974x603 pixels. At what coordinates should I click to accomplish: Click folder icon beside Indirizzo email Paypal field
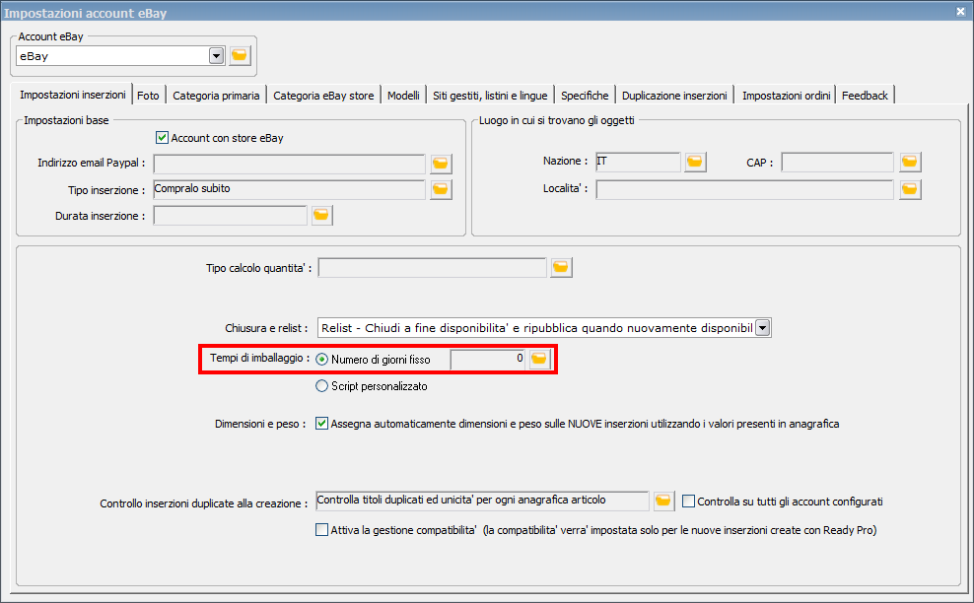coord(441,164)
